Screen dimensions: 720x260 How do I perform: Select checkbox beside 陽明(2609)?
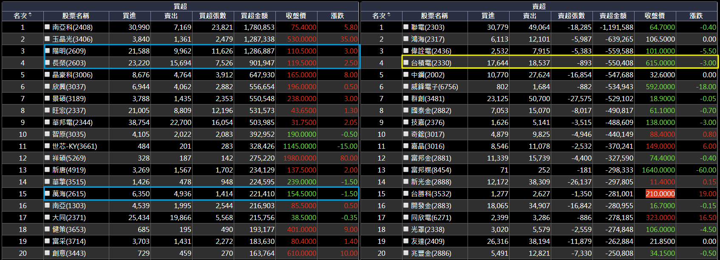(48, 51)
